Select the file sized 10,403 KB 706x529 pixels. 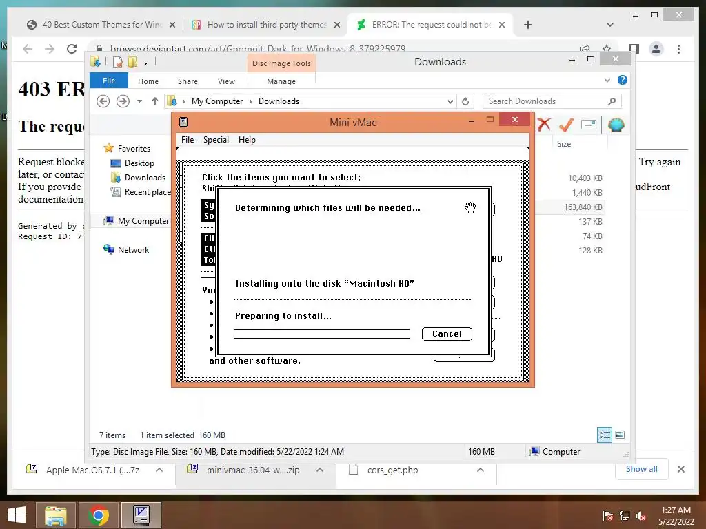tap(585, 178)
